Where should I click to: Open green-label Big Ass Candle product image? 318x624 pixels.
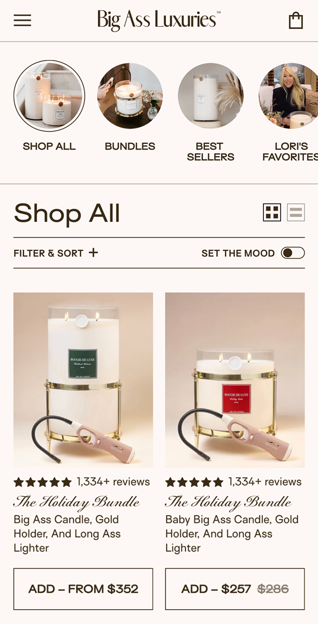pos(83,380)
